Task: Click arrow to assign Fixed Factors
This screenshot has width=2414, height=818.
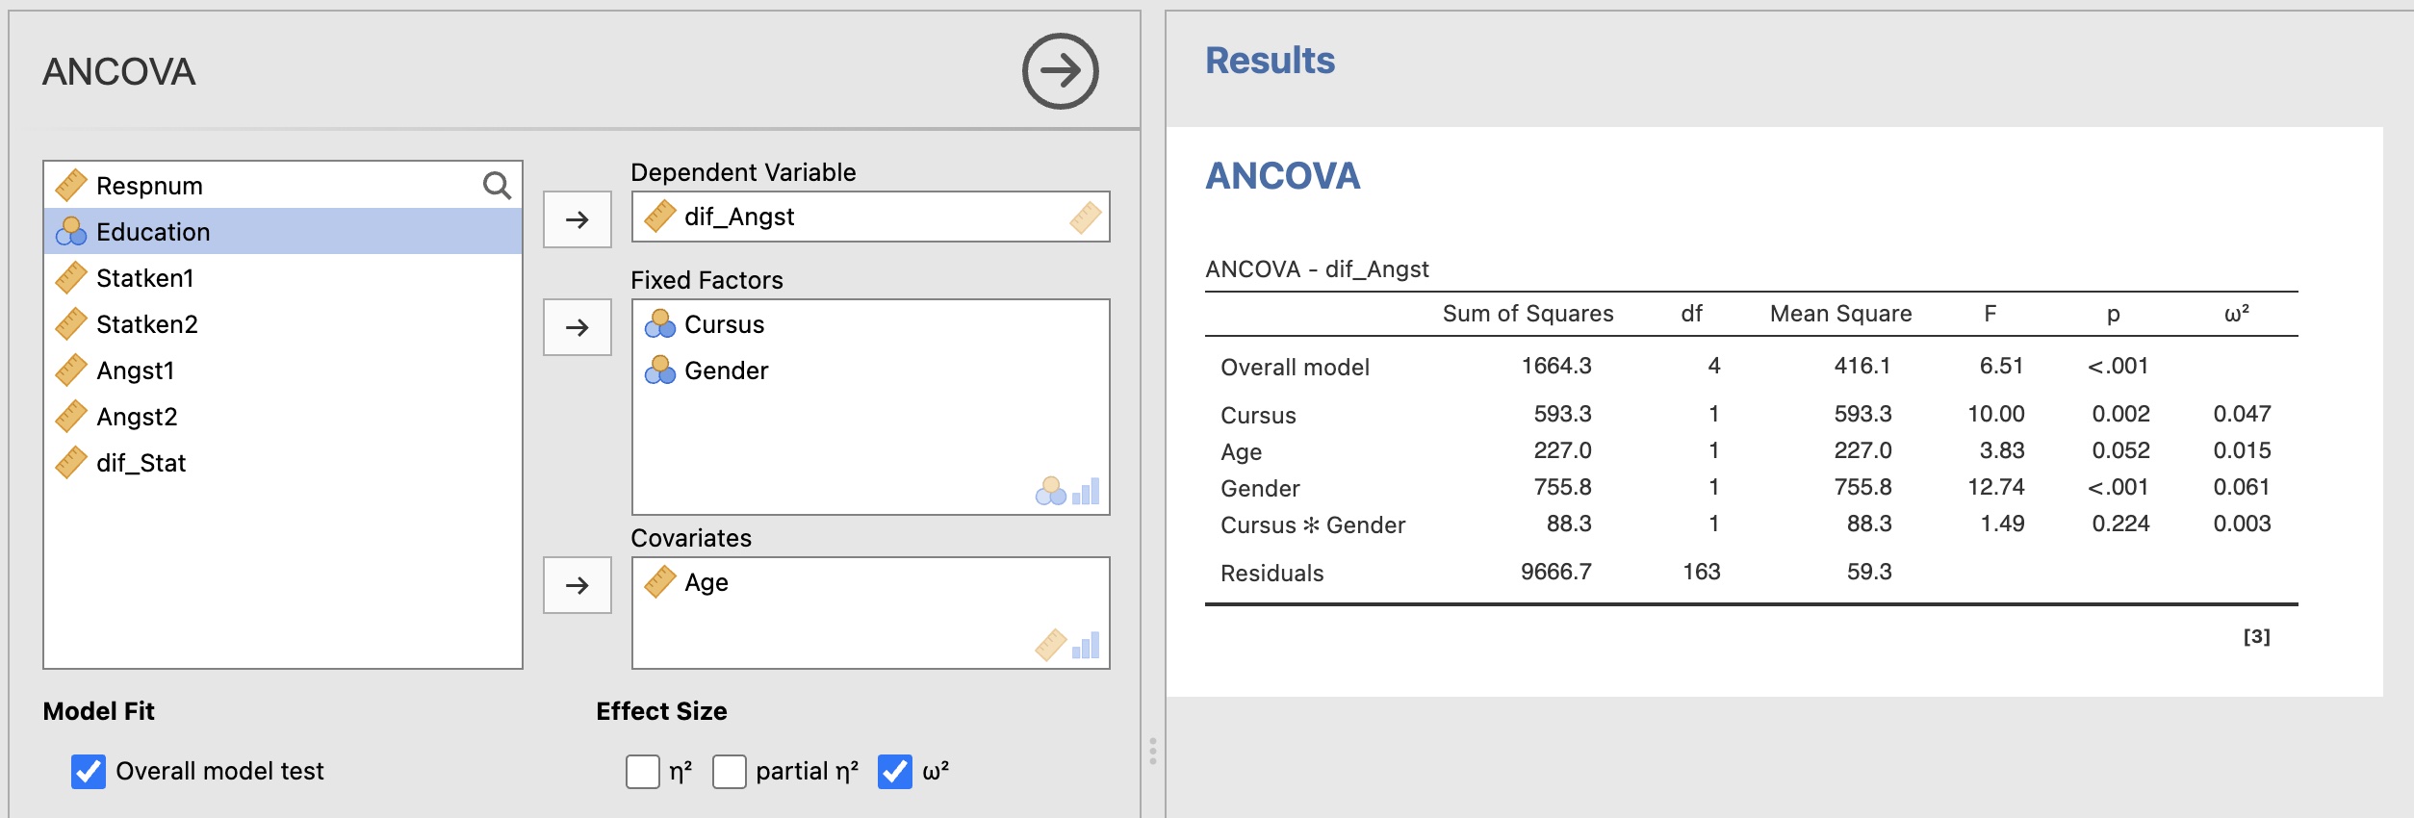Action: pos(577,327)
